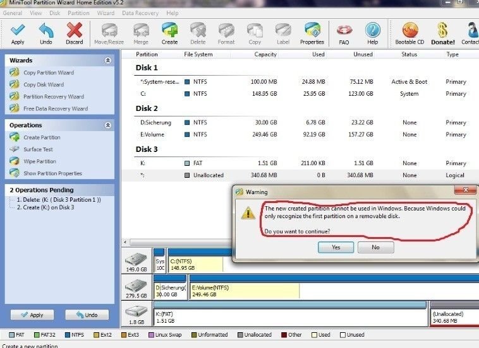The width and height of the screenshot is (479, 348).
Task: Select pending operation Create (K:) on Disk 3
Action: (45, 207)
